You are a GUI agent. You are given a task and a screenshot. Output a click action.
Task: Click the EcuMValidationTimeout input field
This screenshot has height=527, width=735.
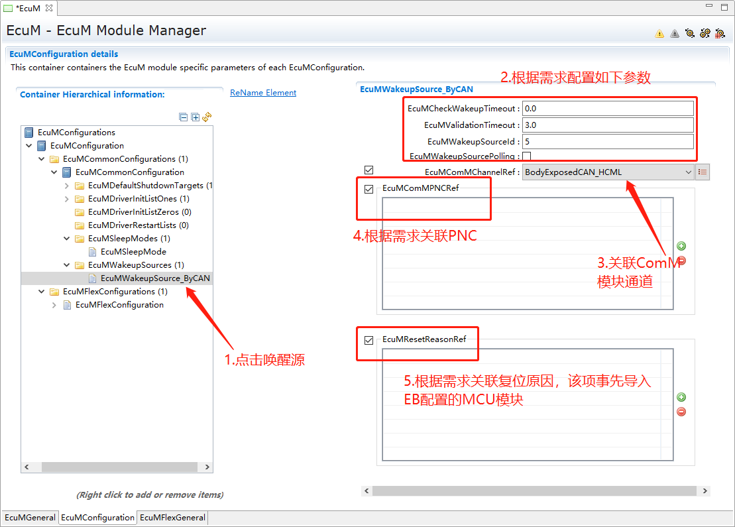tap(608, 125)
